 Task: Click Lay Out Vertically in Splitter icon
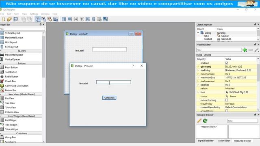[82, 19]
